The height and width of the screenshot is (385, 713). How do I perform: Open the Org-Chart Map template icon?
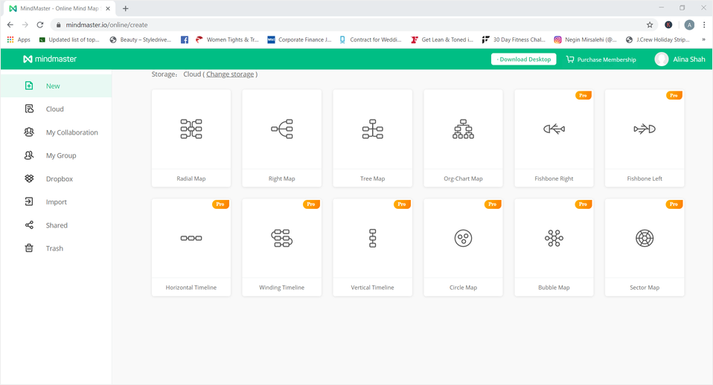coord(463,129)
